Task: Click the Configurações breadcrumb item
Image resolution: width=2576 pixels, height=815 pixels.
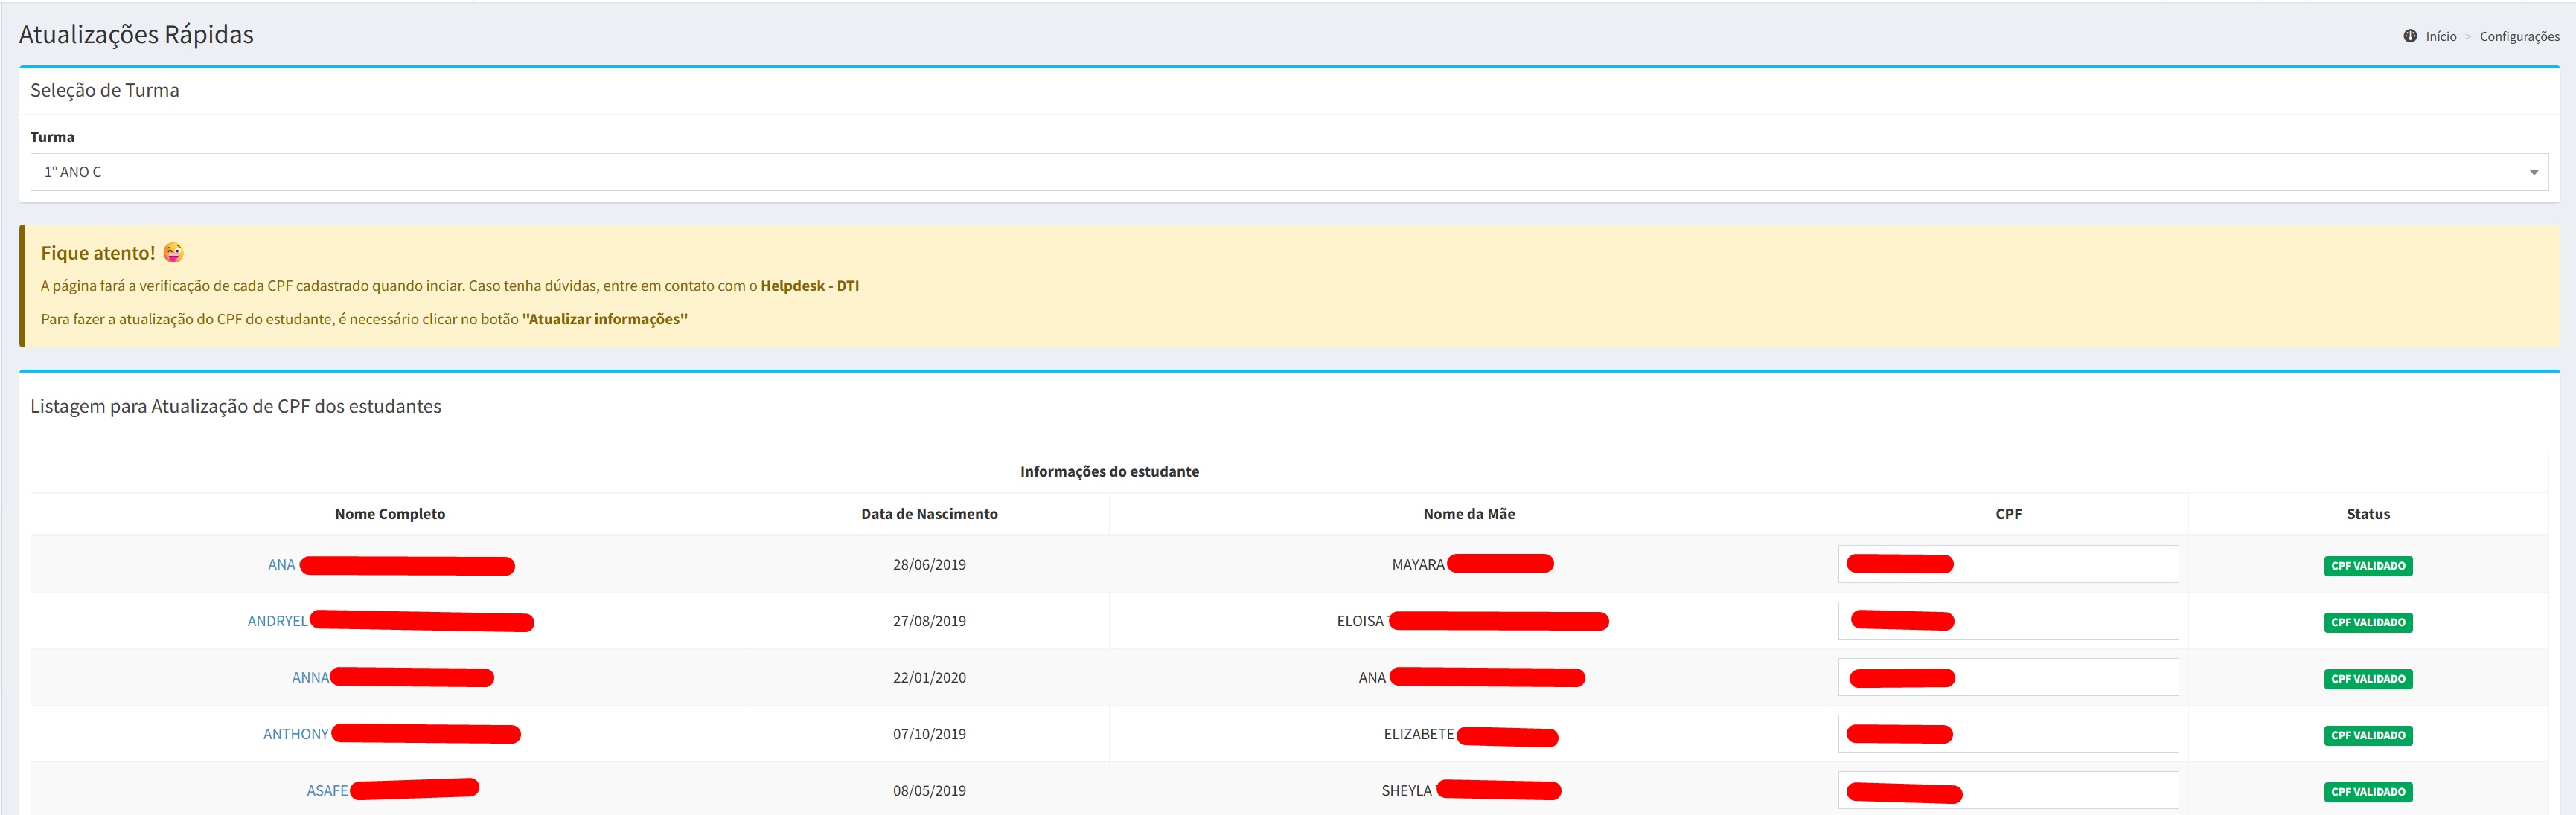Action: pyautogui.click(x=2519, y=37)
